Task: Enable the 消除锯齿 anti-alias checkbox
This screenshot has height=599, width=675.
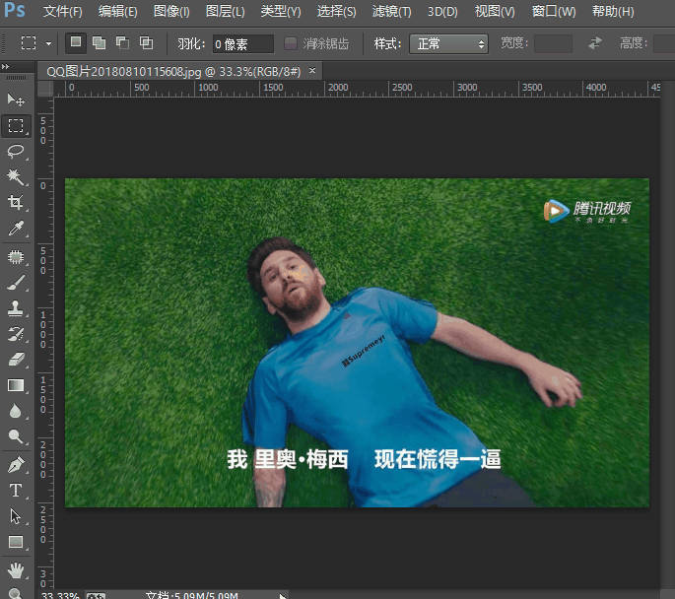Action: click(x=291, y=43)
